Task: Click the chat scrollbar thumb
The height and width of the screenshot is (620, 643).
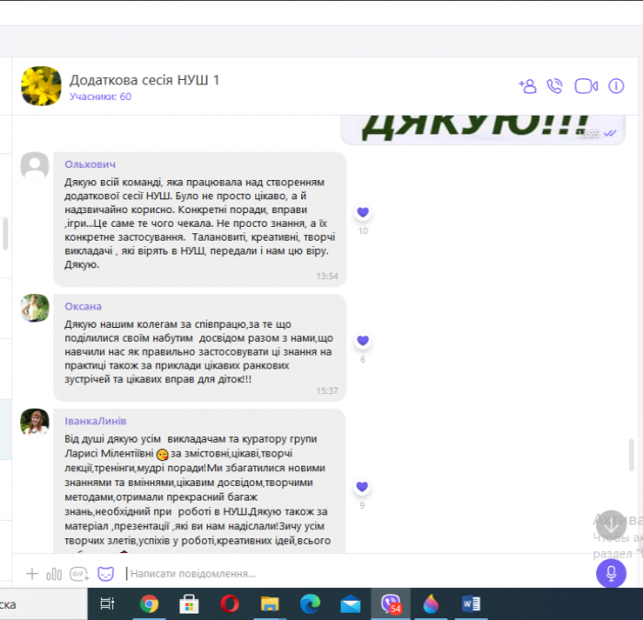Action: (630, 455)
